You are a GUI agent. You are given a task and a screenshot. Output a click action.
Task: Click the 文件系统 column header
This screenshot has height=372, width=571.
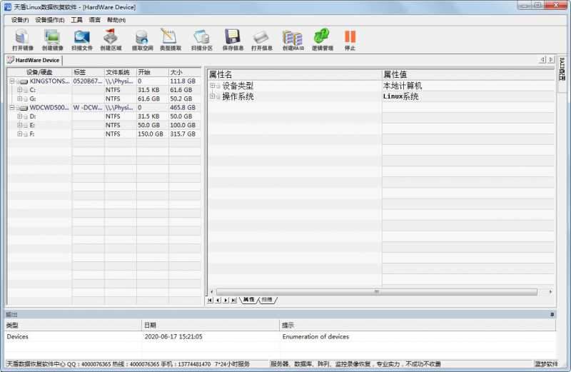[121, 72]
